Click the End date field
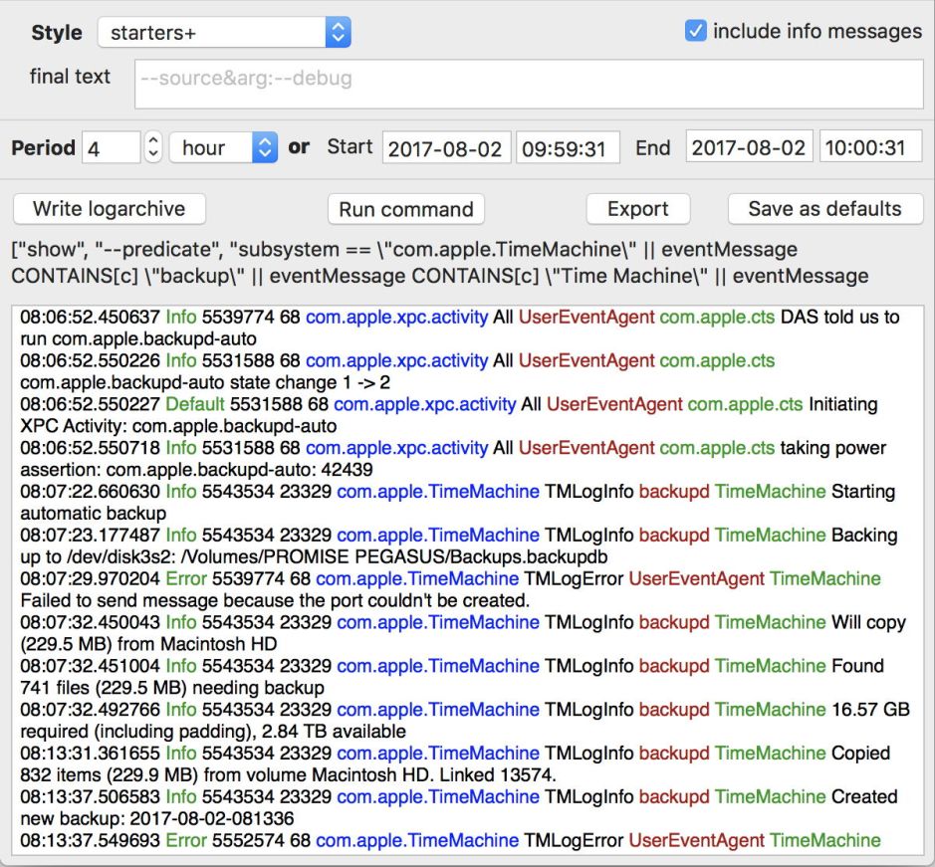Image resolution: width=935 pixels, height=867 pixels. pos(749,148)
